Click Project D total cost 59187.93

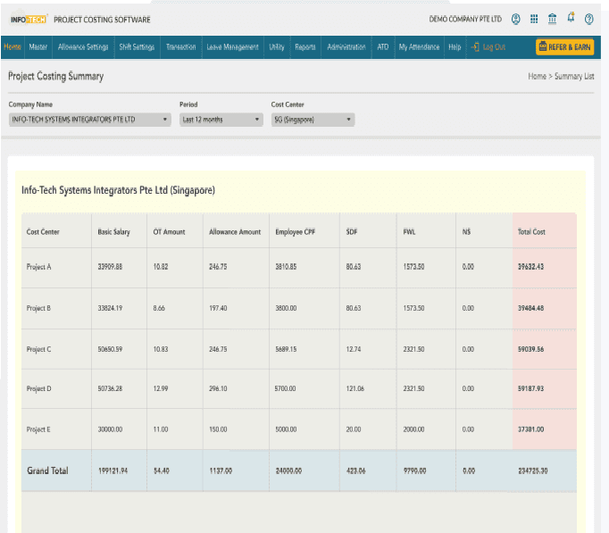530,388
